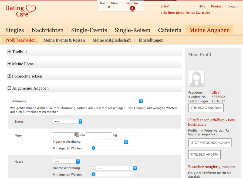
Task: Click the weight input field in kg
Action: [x=99, y=135]
